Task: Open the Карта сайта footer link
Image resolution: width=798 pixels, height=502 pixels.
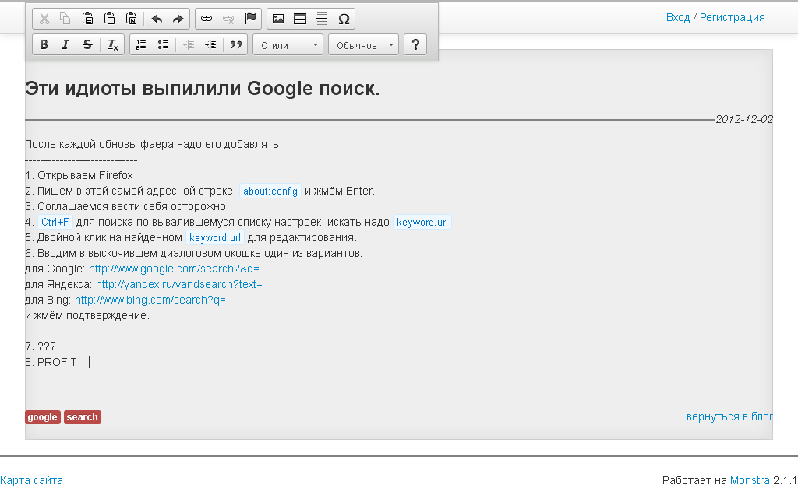Action: pyautogui.click(x=32, y=480)
